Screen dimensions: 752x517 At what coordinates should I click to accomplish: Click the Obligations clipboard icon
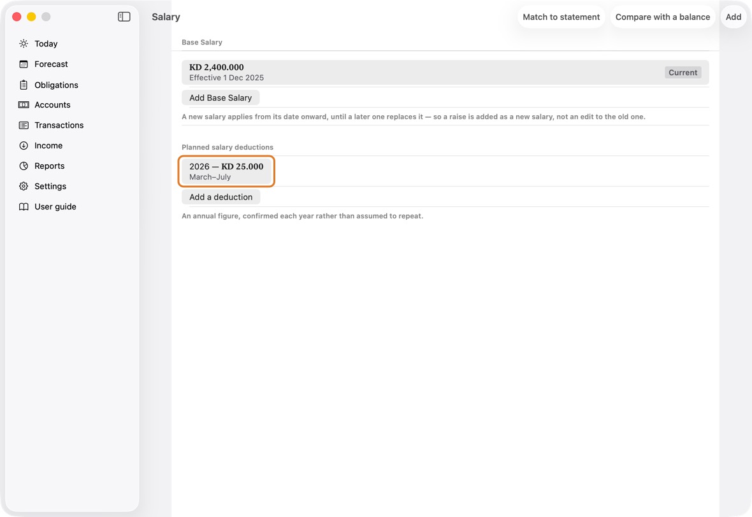[x=24, y=85]
